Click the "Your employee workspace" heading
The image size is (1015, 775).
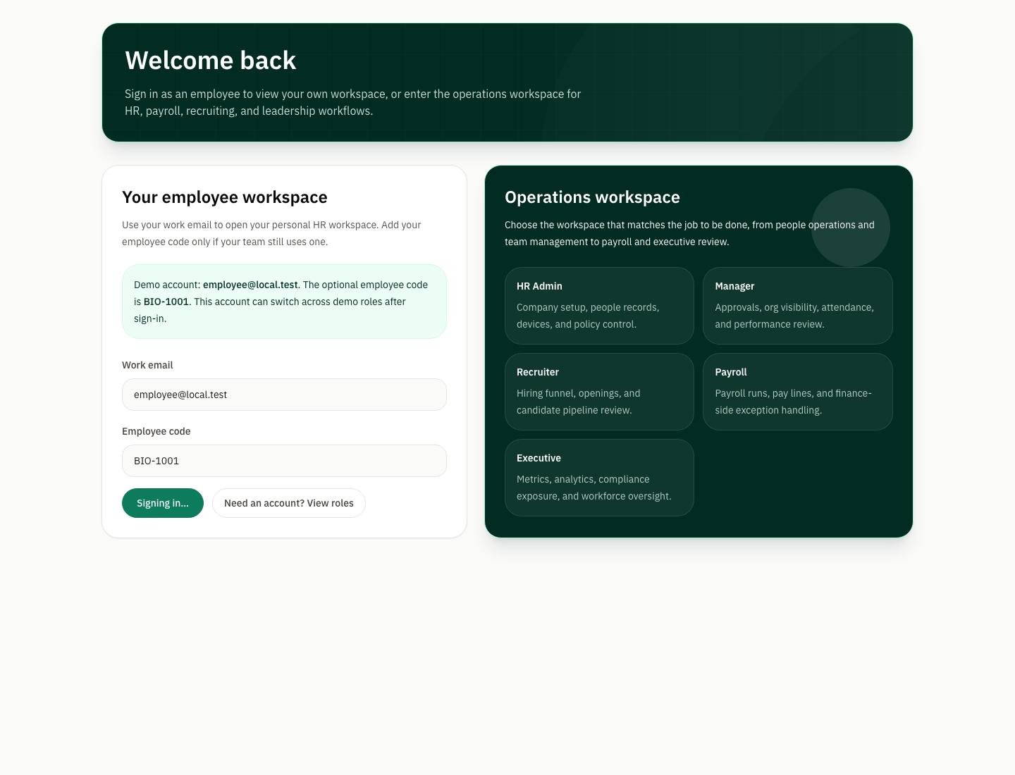coord(225,197)
